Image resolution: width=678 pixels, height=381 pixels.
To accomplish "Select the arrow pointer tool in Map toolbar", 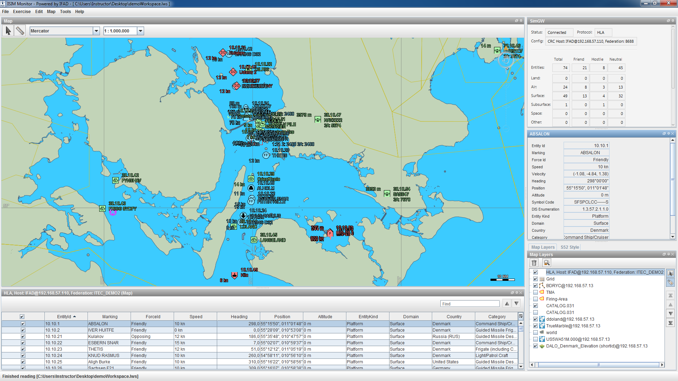I will click(8, 31).
